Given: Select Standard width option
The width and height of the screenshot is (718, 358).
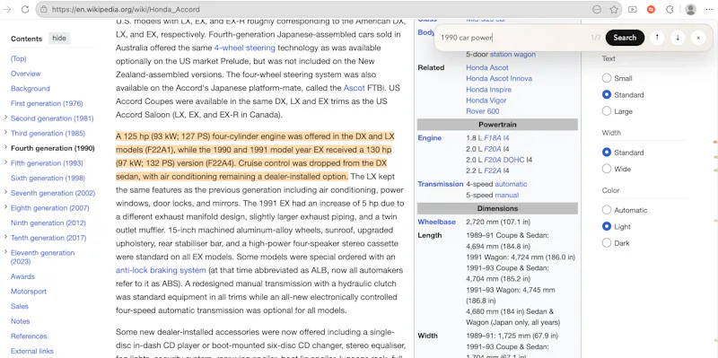Looking at the screenshot, I should pos(607,153).
